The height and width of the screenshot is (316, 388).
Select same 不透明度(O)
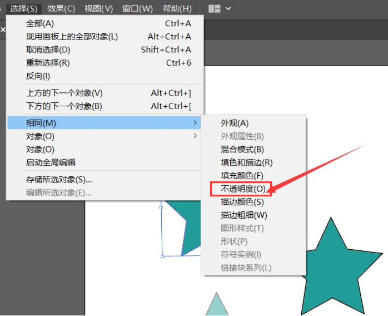click(253, 189)
